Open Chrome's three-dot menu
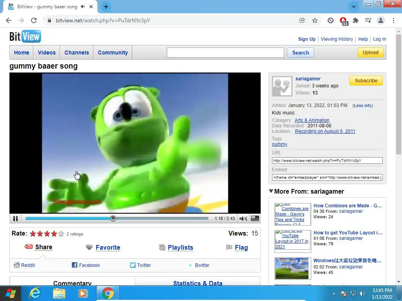Viewport: 402px width, 301px height. pyautogui.click(x=393, y=20)
